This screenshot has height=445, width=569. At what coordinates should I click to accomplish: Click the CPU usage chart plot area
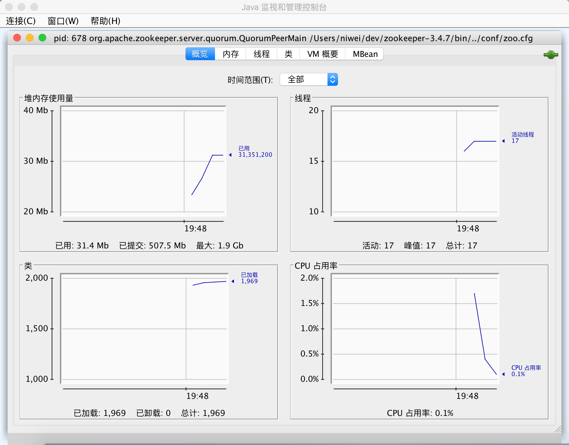pos(415,329)
